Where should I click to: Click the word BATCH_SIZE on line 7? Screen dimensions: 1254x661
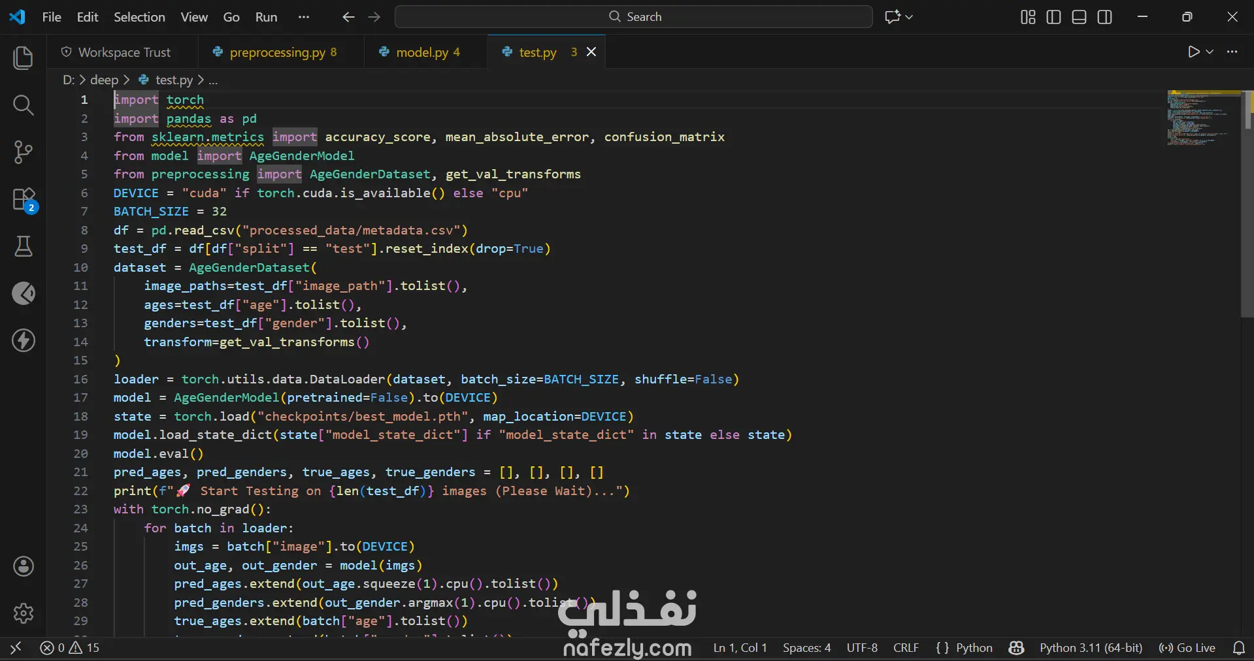(151, 212)
